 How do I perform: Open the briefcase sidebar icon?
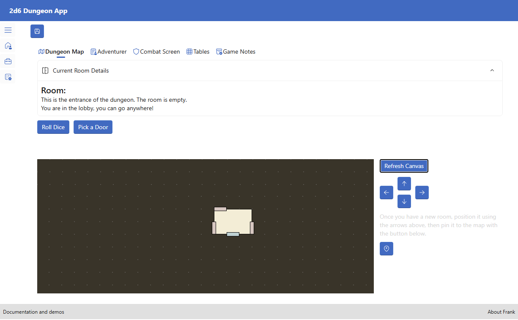click(8, 61)
